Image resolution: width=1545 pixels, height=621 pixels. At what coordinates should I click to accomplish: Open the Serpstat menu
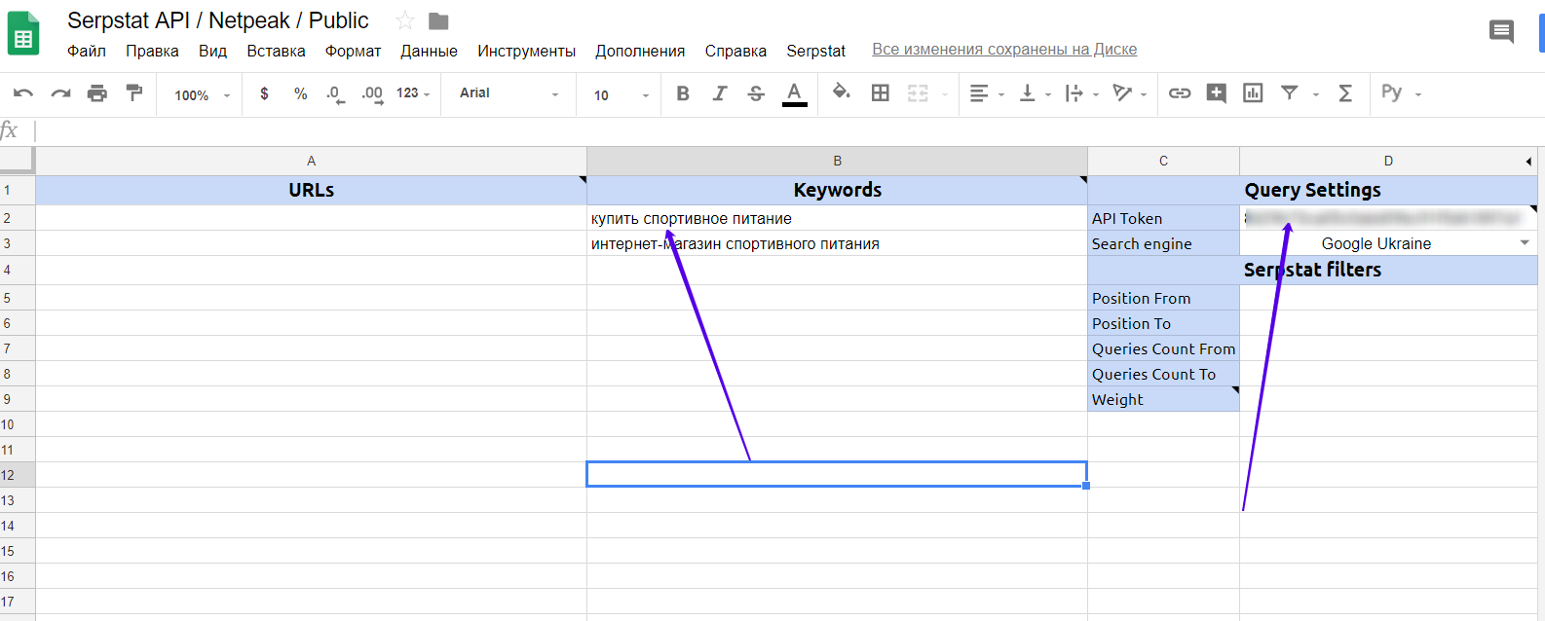[815, 51]
